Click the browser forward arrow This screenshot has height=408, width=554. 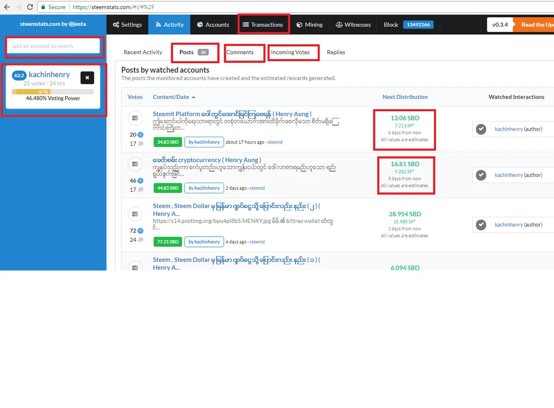click(18, 7)
